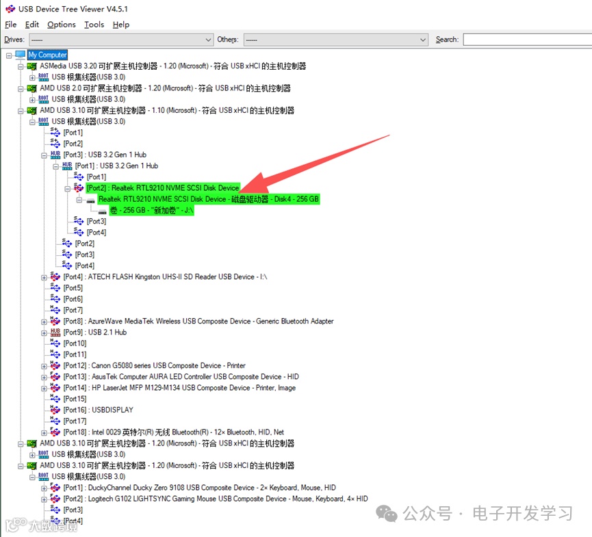Click the Intel 0029 Bluetooth device icon
Screen dimensions: 592x537
(x=55, y=432)
